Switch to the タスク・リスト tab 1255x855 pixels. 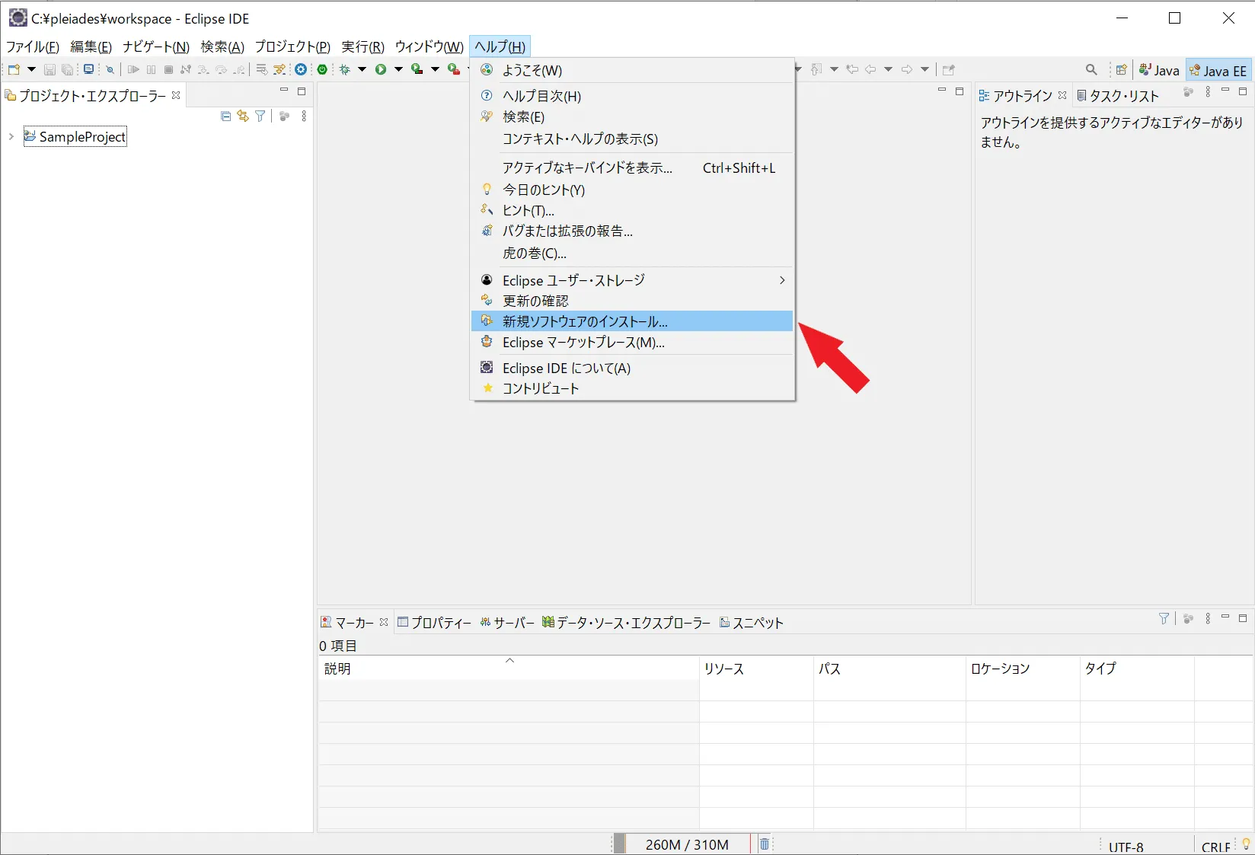(x=1117, y=95)
